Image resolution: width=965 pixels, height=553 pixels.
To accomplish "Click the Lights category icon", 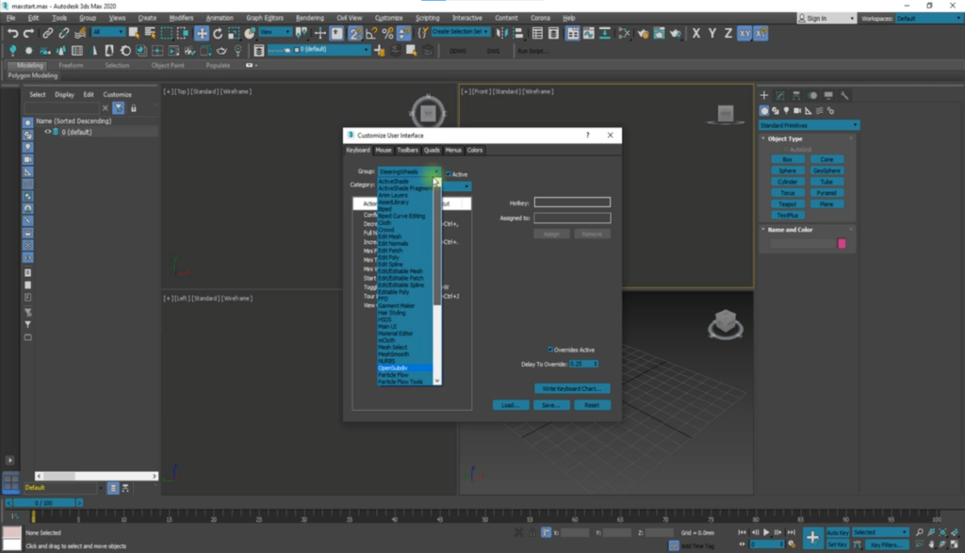I will tap(786, 111).
